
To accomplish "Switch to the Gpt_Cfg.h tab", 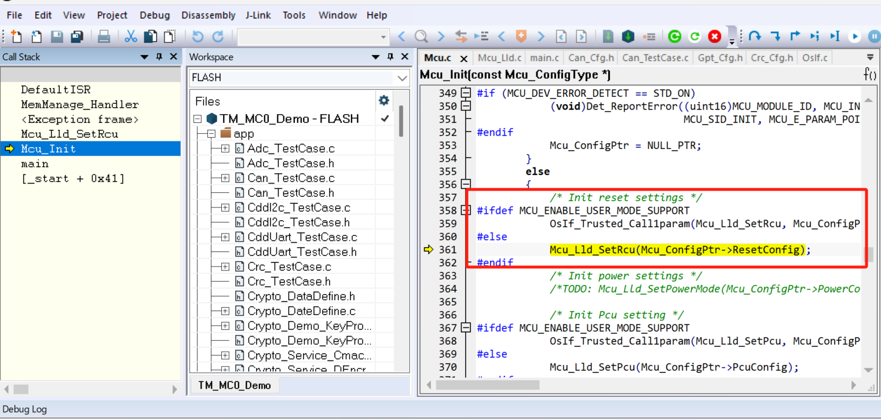I will coord(720,57).
